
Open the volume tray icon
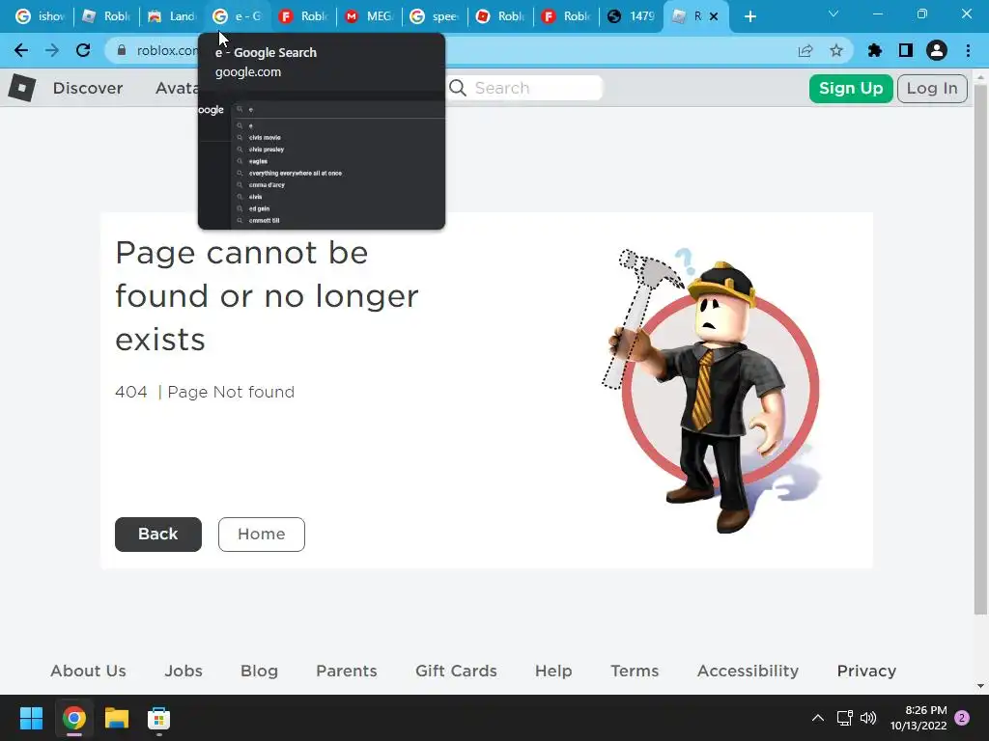pyautogui.click(x=868, y=718)
